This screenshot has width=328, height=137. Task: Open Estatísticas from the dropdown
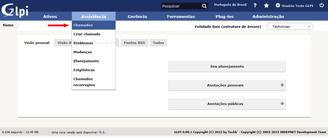pos(84,70)
